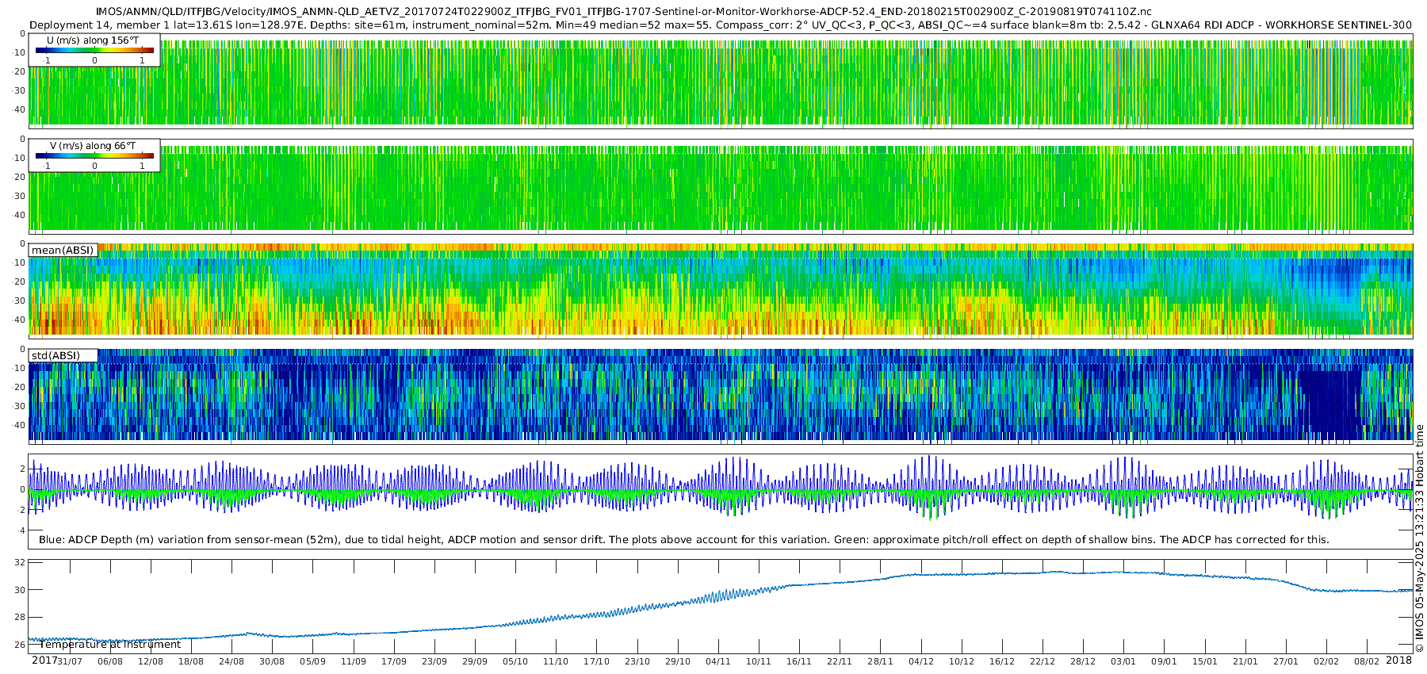Click the U velocity colorbar legend

[x=94, y=50]
